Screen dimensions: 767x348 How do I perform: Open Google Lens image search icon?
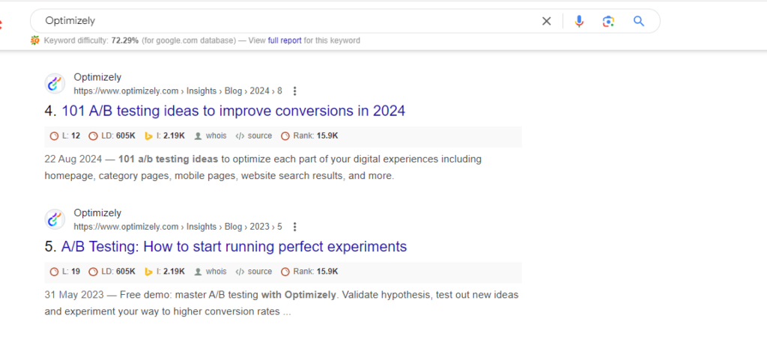coord(608,21)
